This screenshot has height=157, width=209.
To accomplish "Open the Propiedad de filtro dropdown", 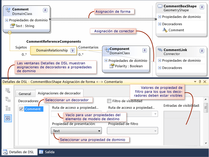I will tap(133, 131).
